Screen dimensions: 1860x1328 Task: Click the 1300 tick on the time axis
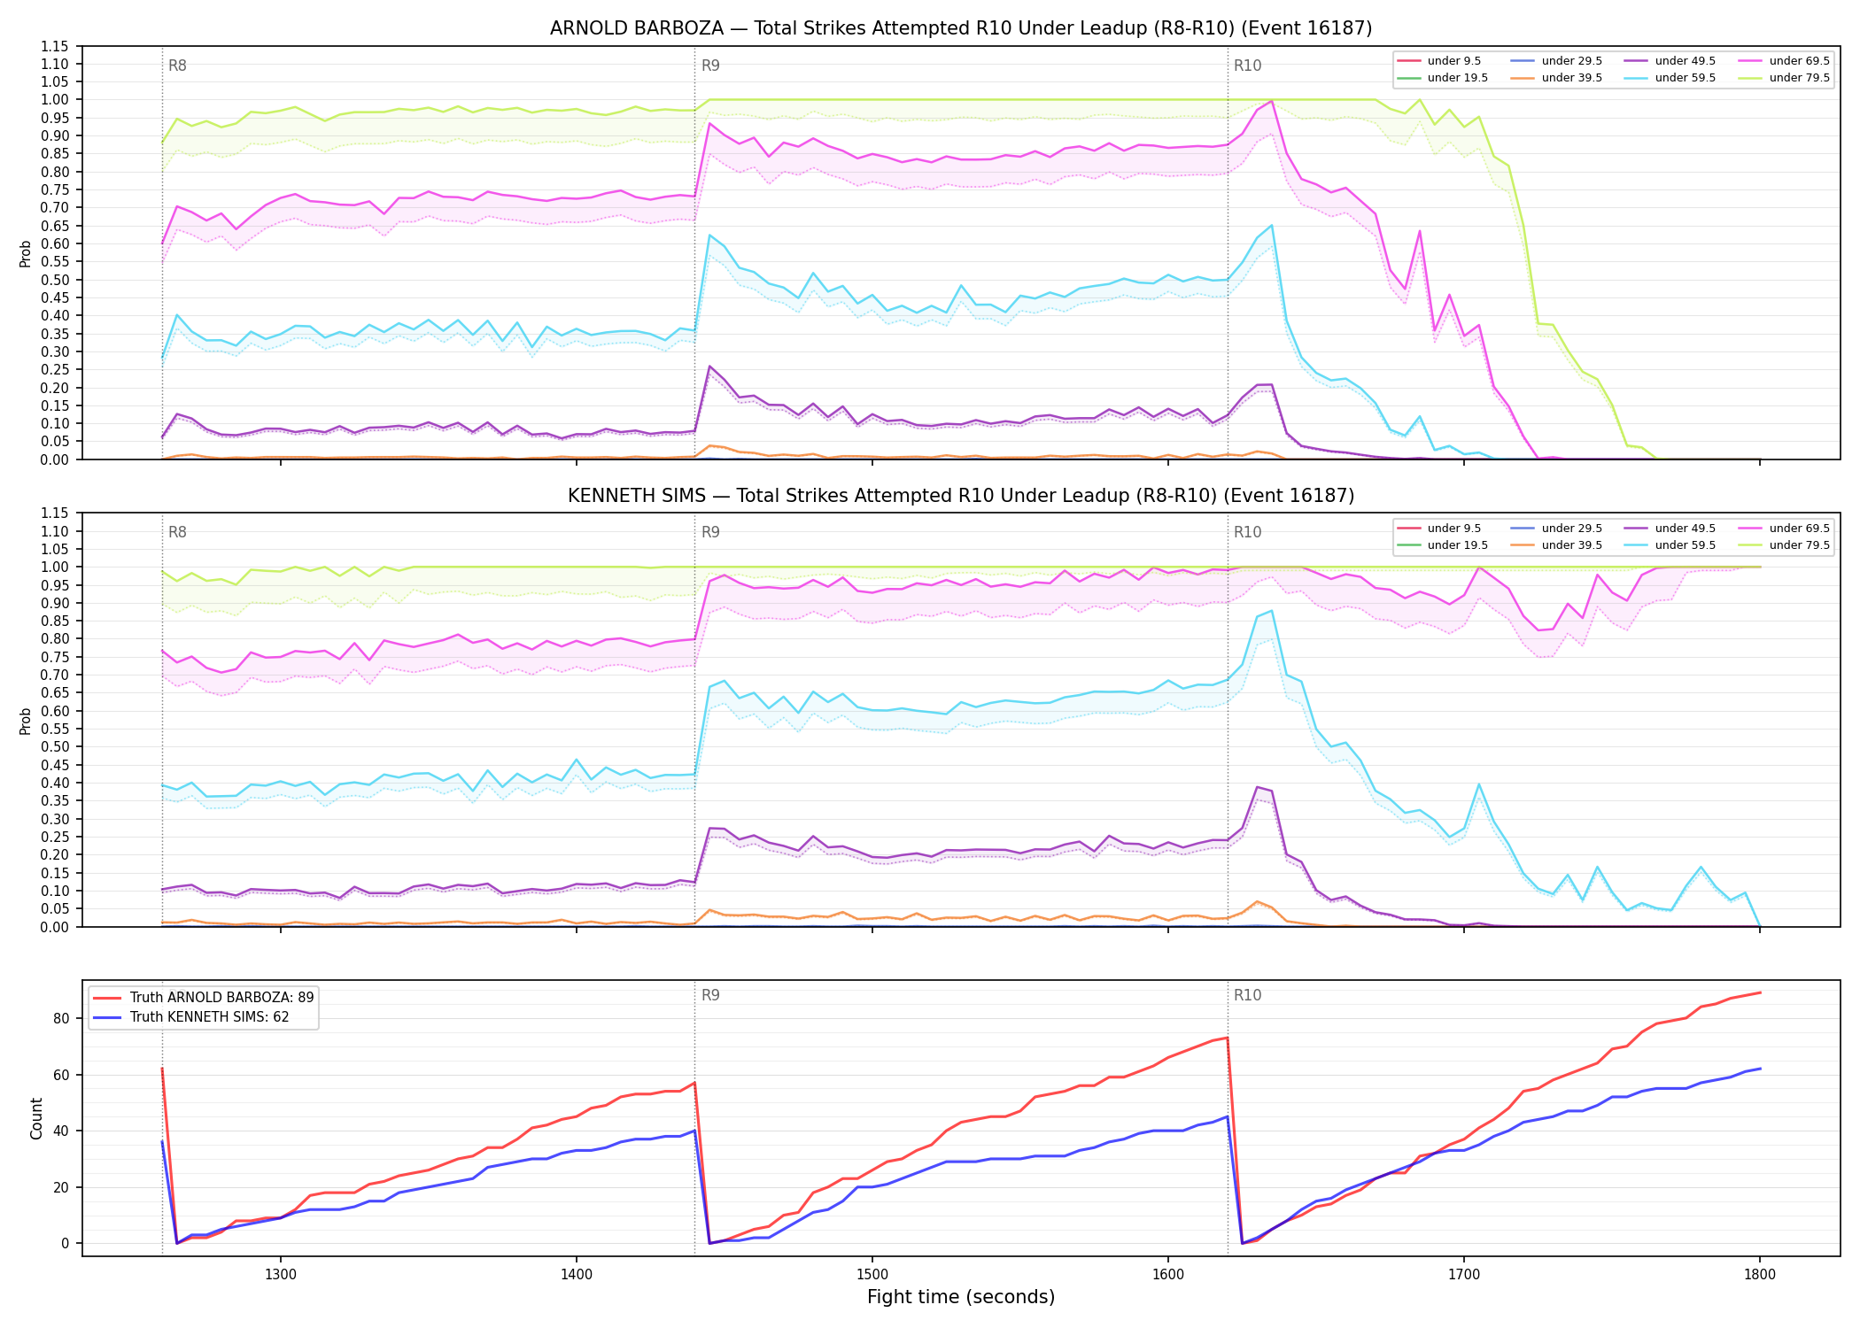pos(281,1275)
